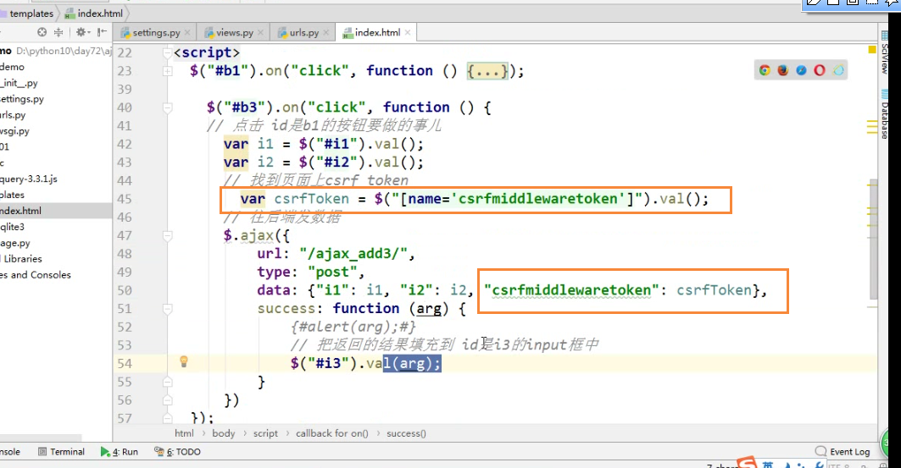Image resolution: width=901 pixels, height=468 pixels.
Task: Click the yellow light bulb on line 54
Action: click(184, 361)
